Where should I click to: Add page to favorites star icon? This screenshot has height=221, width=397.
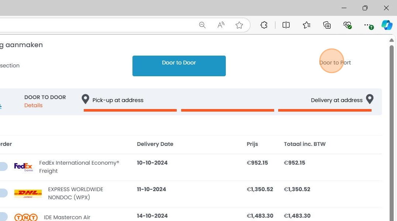(239, 25)
